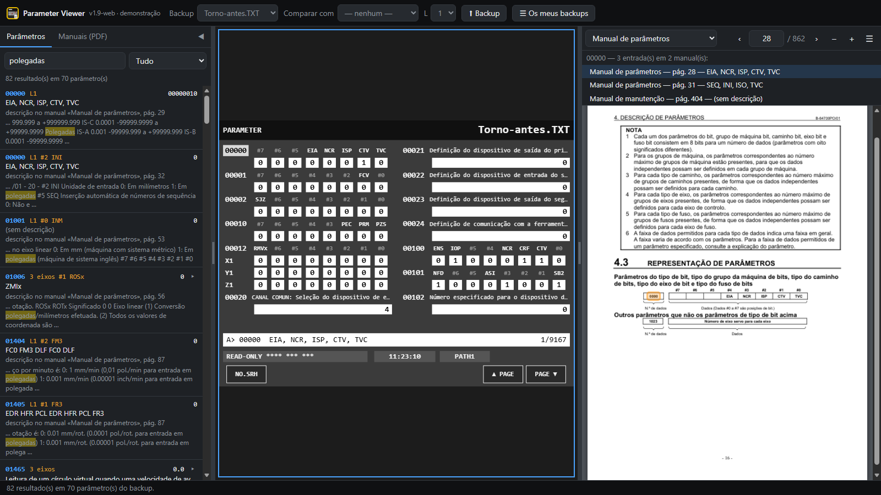
Task: Click the PAGE down softkey
Action: [546, 374]
